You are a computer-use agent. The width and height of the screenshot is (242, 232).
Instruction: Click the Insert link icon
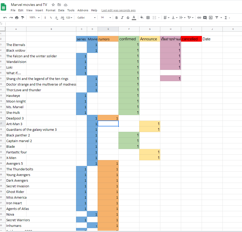199,17
